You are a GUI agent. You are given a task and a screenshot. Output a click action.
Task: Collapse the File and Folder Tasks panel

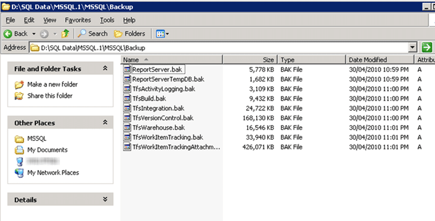coord(105,68)
